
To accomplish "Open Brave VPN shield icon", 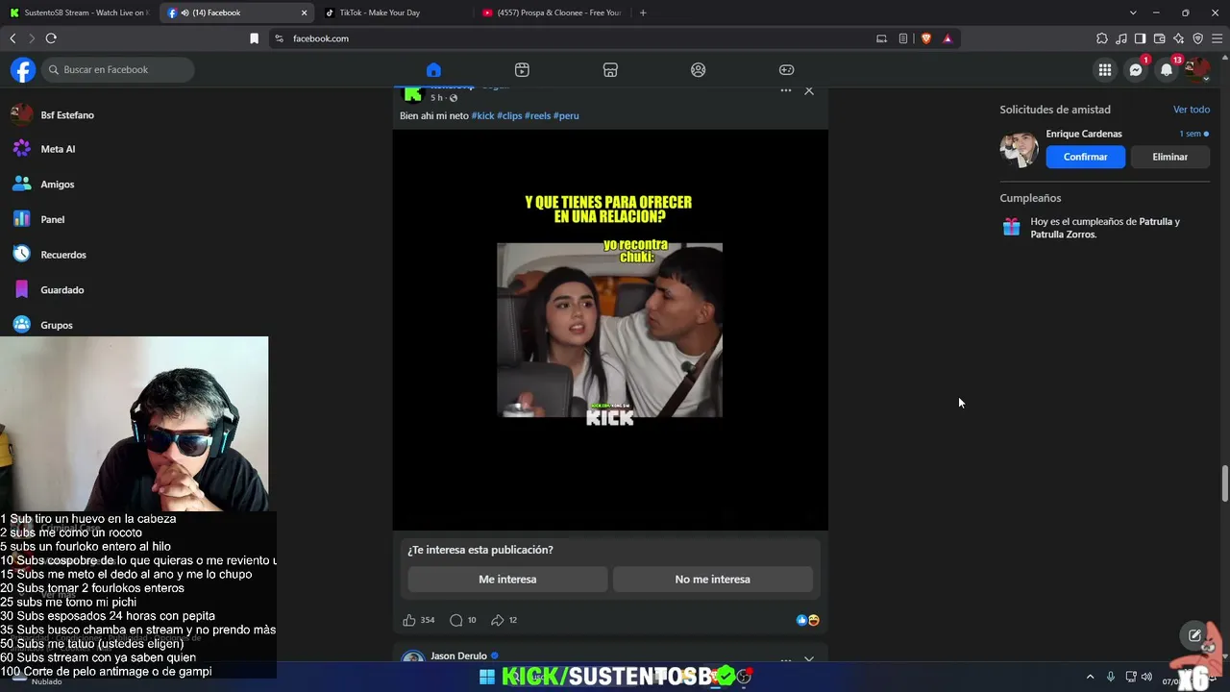I will tap(1197, 38).
